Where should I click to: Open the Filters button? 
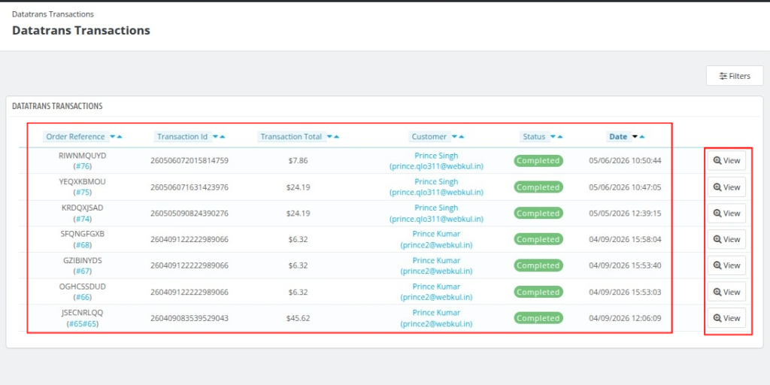(735, 76)
